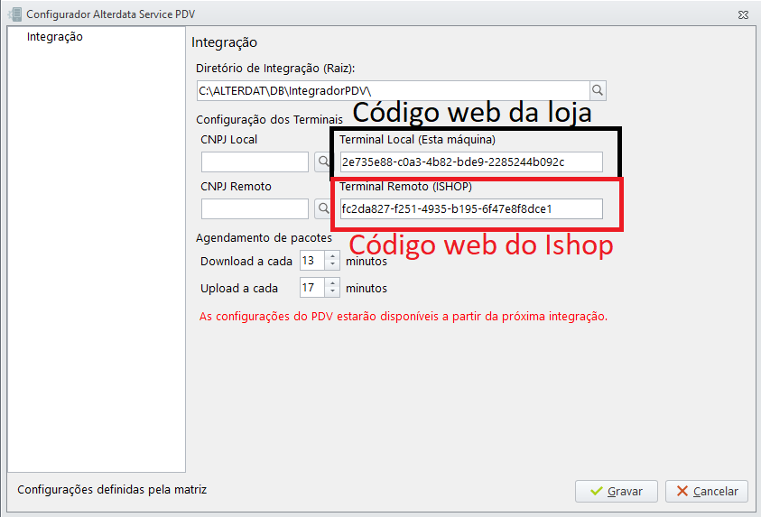Click the Configurador app icon in title bar
This screenshot has height=517, width=761.
tap(15, 14)
